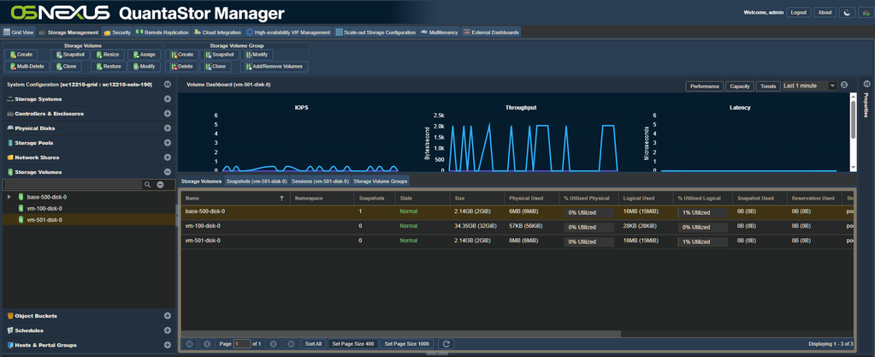875x357 pixels.
Task: Switch to Storage Volume Groups tab
Action: [x=381, y=181]
